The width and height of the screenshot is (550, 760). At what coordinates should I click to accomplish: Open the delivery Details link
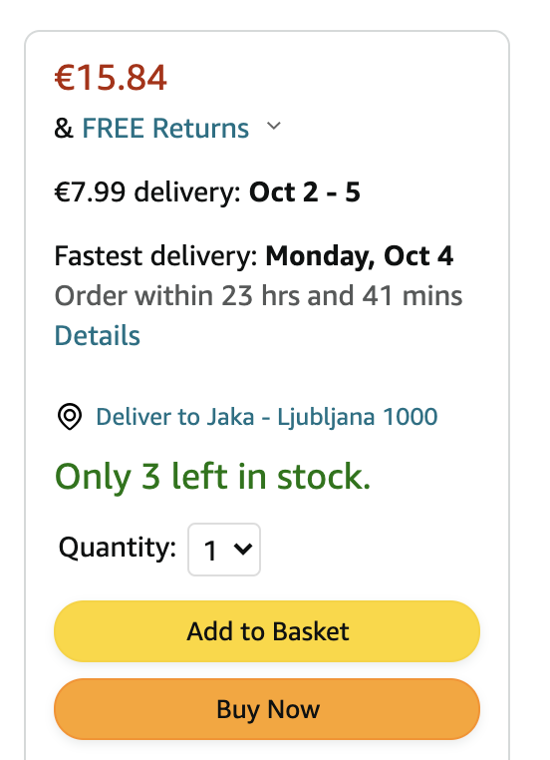(x=98, y=335)
